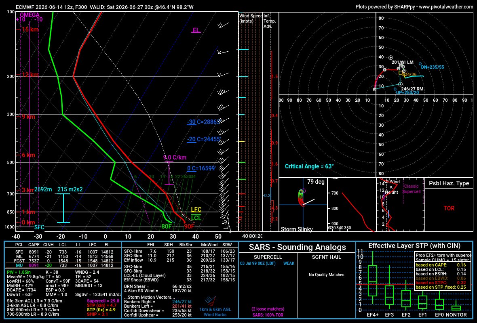Image resolution: width=477 pixels, height=323 pixels.
Task: Click the based on STPC probability row
Action: (x=441, y=283)
